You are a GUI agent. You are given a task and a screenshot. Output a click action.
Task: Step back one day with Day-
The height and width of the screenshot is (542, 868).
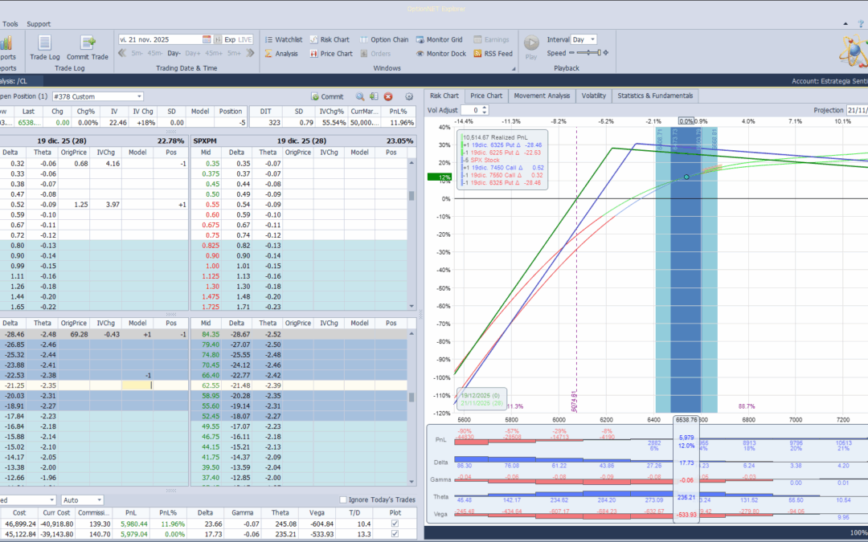[174, 54]
